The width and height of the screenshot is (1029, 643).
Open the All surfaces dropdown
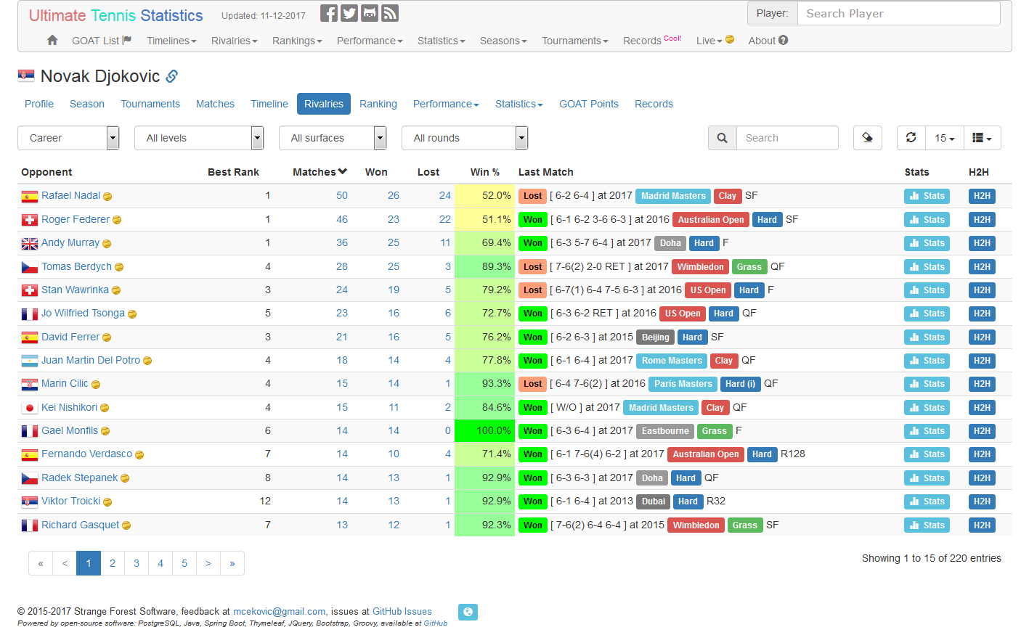pos(333,138)
